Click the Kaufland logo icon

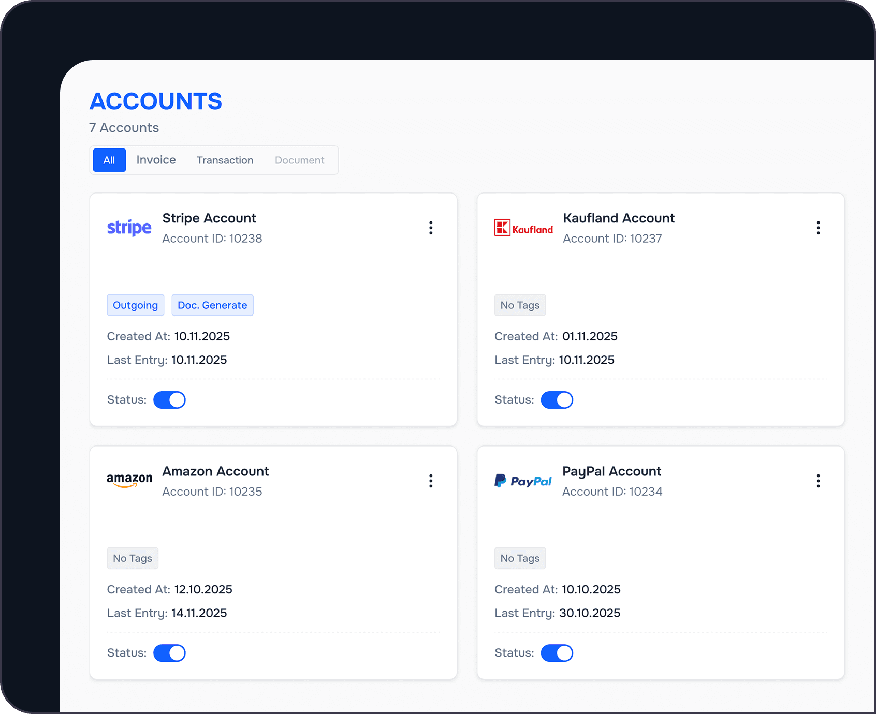click(x=523, y=228)
